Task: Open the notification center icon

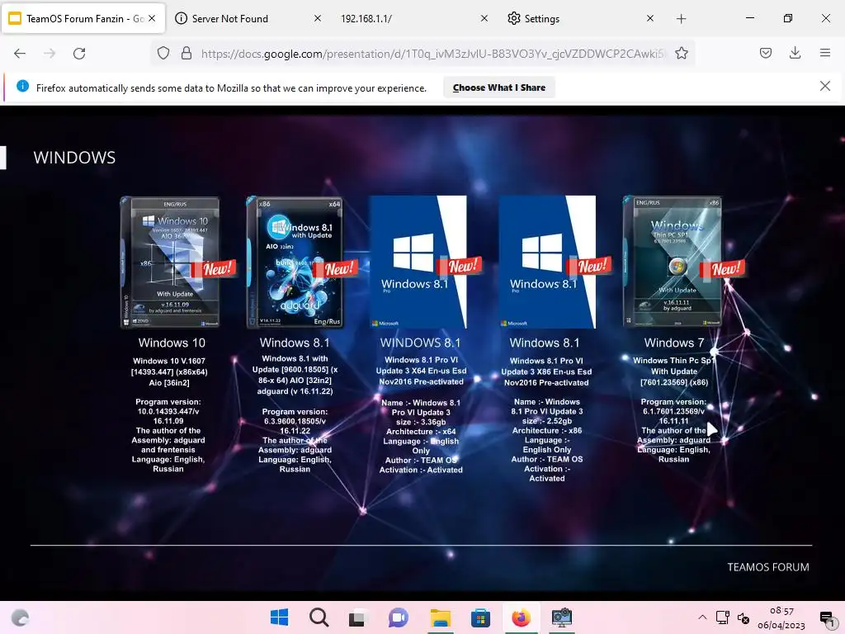Action: (827, 618)
